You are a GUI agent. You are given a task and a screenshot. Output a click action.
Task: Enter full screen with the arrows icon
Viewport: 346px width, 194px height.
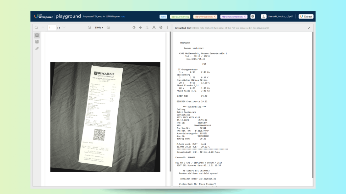click(141, 27)
